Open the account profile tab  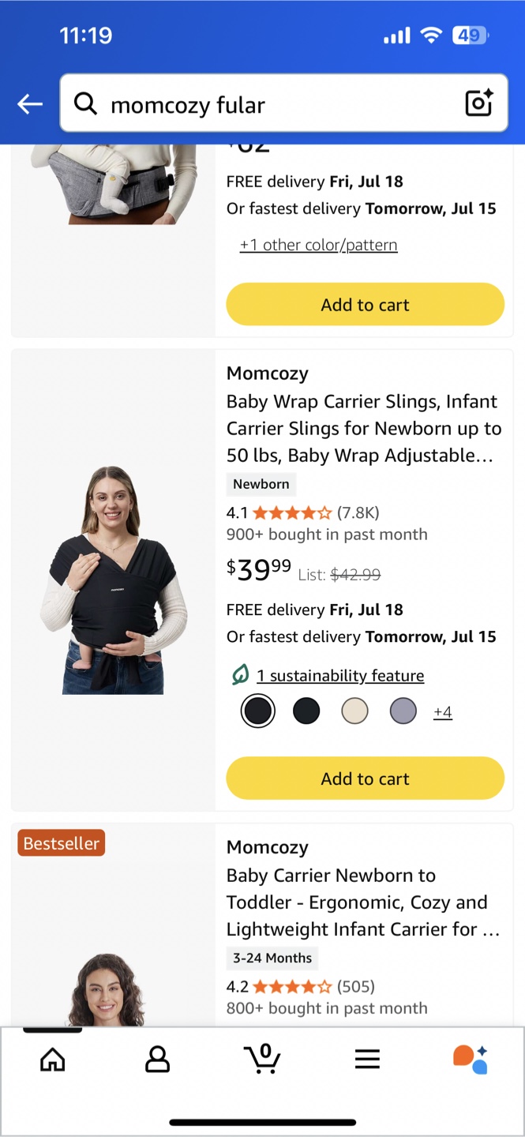coord(157,1059)
